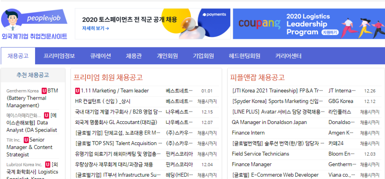The width and height of the screenshot is (385, 179).
Task: Open JTI Korea 2021 Traineeship FP&A posting
Action: [x=277, y=91]
